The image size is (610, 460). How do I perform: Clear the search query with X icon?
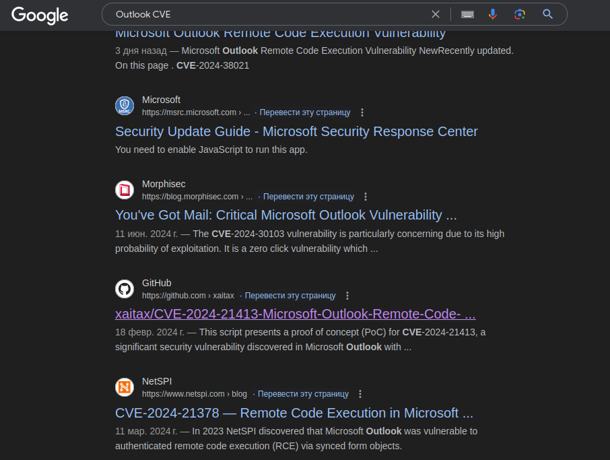pyautogui.click(x=436, y=14)
